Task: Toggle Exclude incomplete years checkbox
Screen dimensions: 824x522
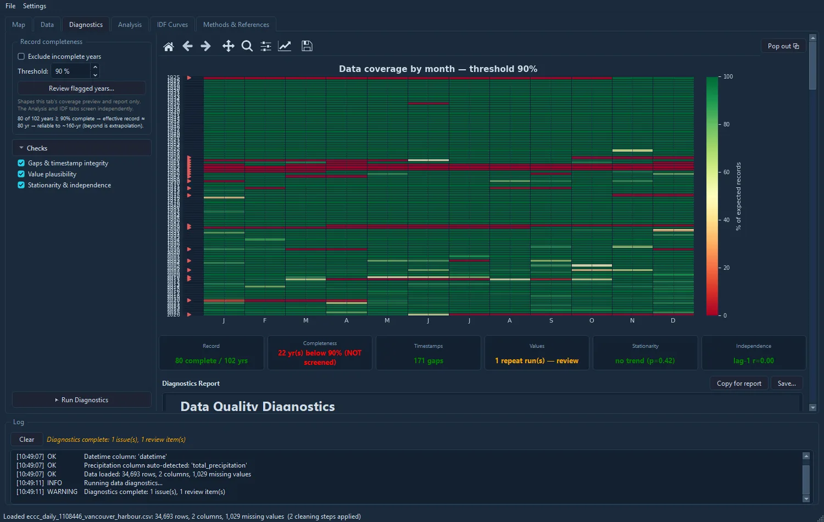Action: (x=21, y=57)
